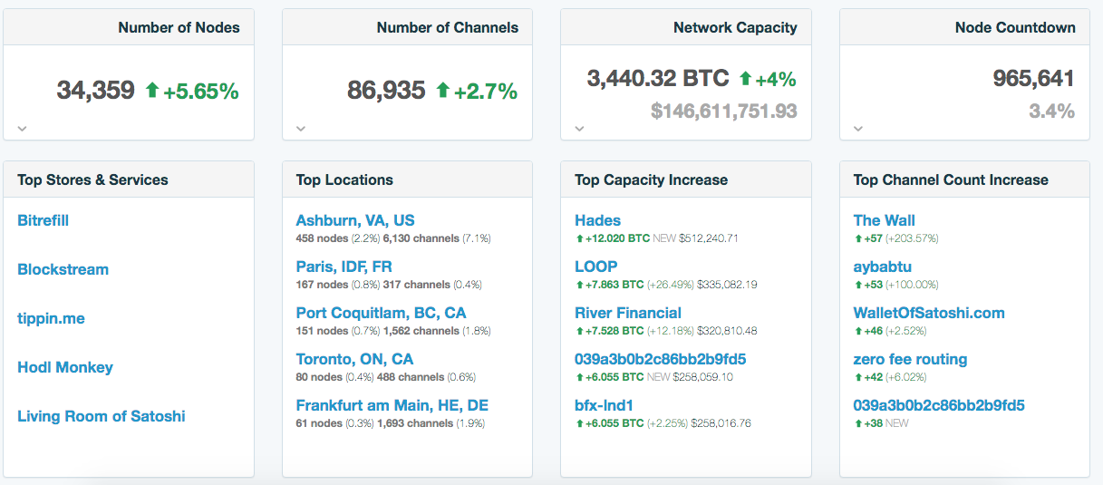
Task: Click the +6.055 BTC line under bfx-lnd1
Action: 663,423
